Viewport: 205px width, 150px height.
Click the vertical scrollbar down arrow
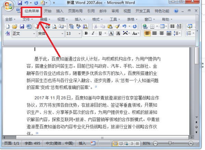196,117
